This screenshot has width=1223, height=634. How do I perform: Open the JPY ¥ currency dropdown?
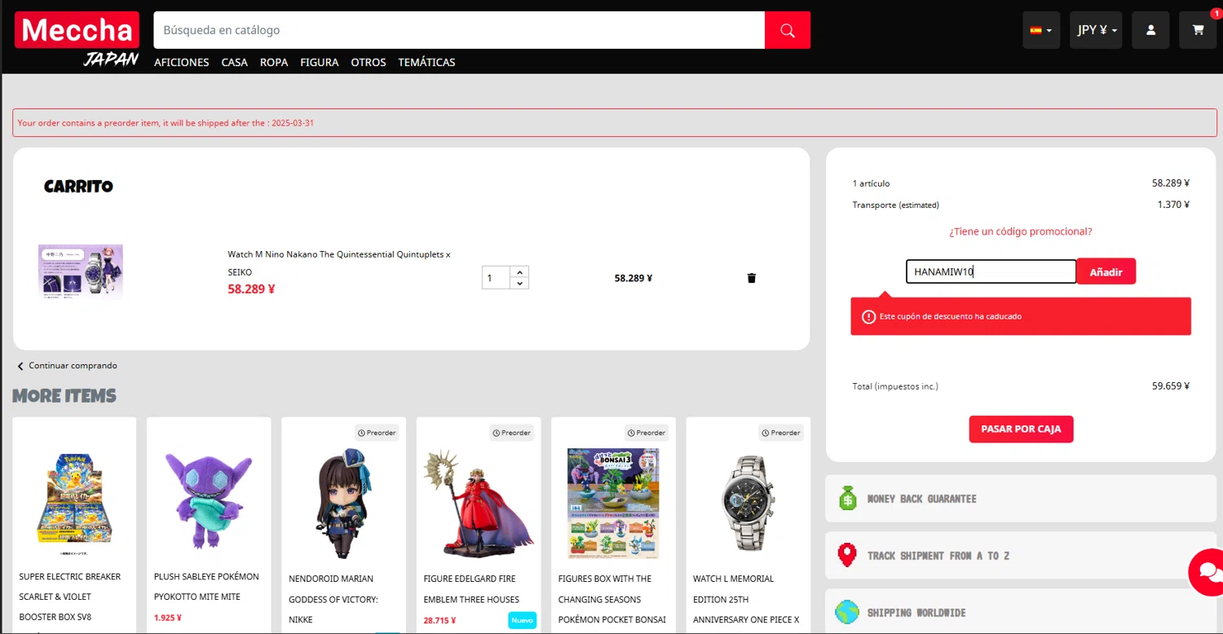point(1096,30)
